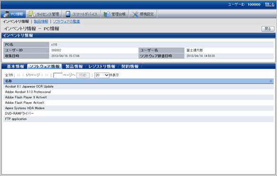Image resolution: width=277 pixels, height=176 pixels.
Task: Go to last page with >> arrow
Action: [x=46, y=75]
